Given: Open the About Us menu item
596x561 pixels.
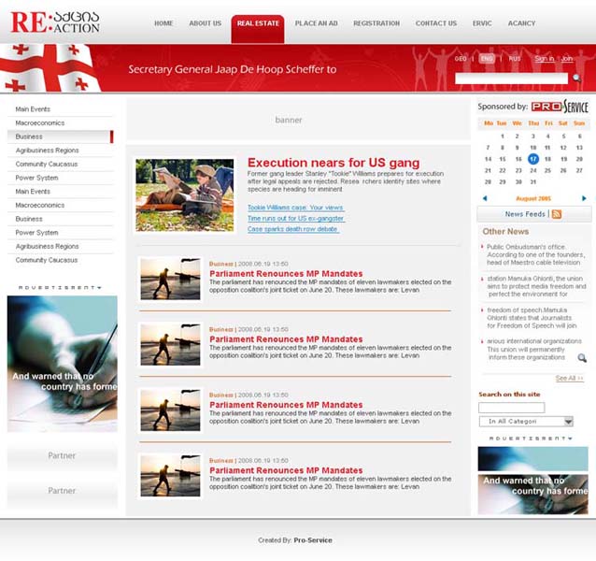Looking at the screenshot, I should [x=206, y=23].
